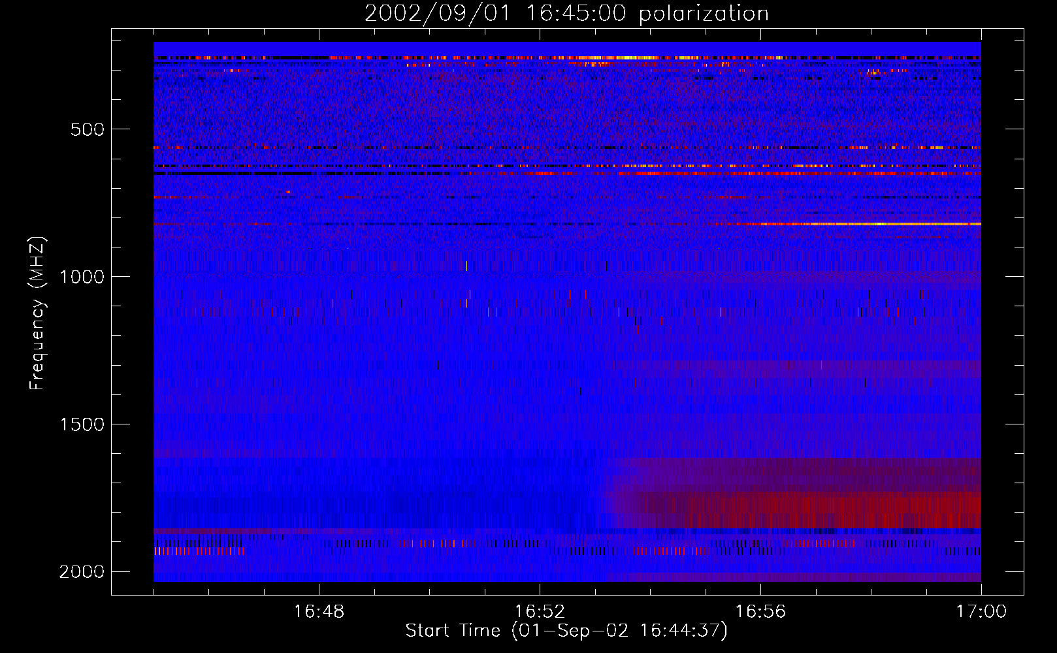Click the 16:52 time tick label

540,612
